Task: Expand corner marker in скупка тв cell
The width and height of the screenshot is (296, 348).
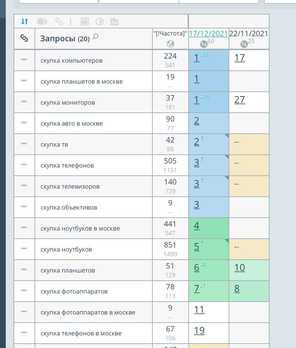Action: coord(227,136)
